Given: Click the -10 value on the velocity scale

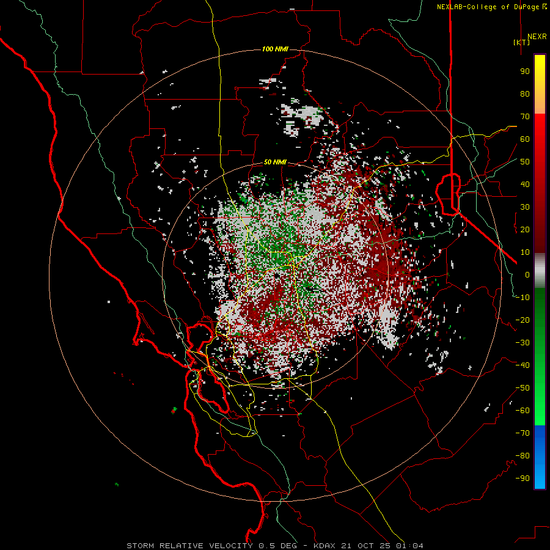Looking at the screenshot, I should click(522, 298).
